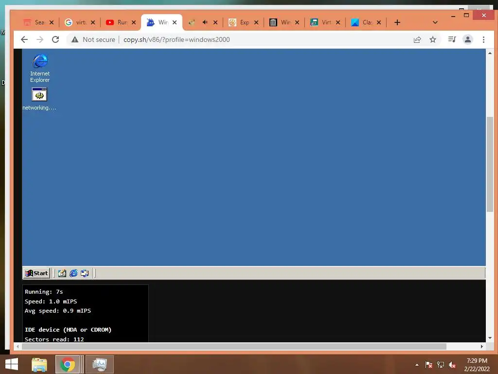Image resolution: width=498 pixels, height=374 pixels.
Task: Close the Exp tab
Action: click(256, 22)
